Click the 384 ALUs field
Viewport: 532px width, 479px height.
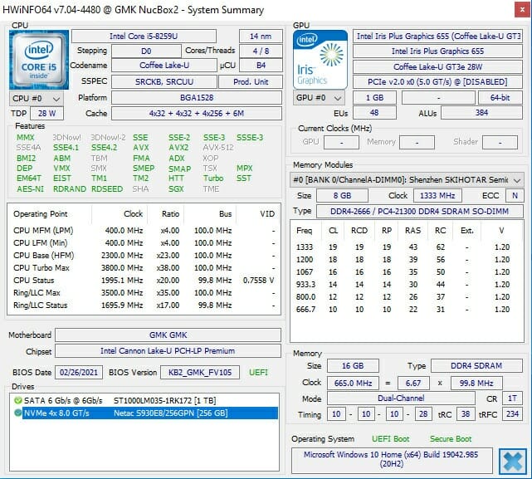(481, 113)
